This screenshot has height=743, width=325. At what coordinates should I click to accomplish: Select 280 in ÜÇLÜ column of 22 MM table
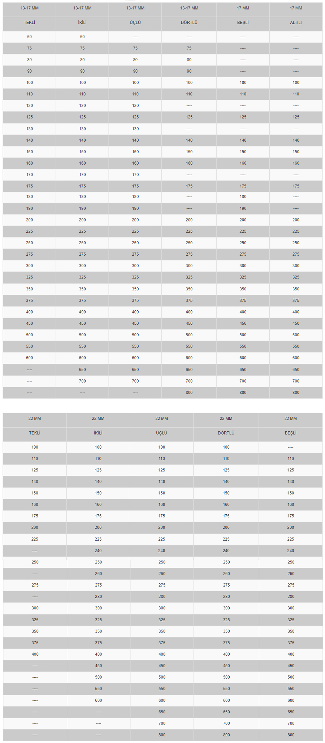pos(162,597)
